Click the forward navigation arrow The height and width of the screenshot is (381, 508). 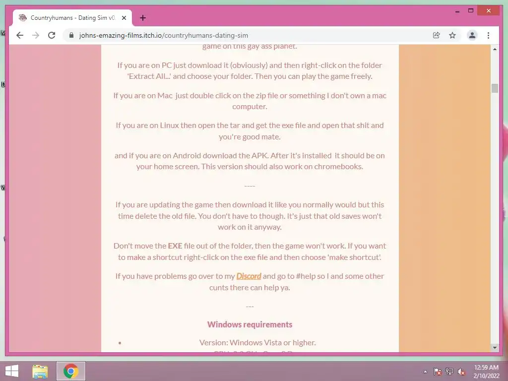[x=36, y=35]
